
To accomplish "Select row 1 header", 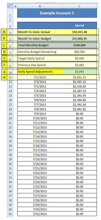I will (x=10, y=13).
